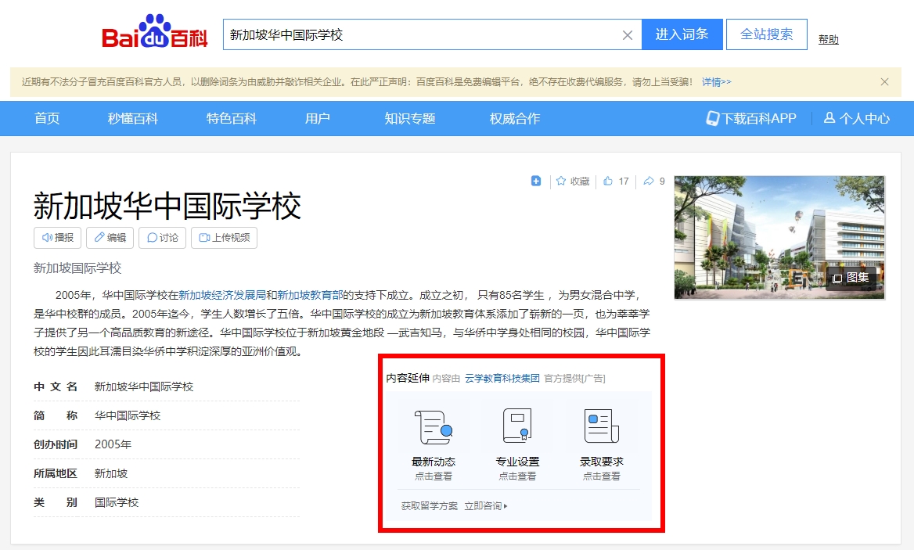The height and width of the screenshot is (550, 914).
Task: Clear the search box with the × icon
Action: point(627,34)
